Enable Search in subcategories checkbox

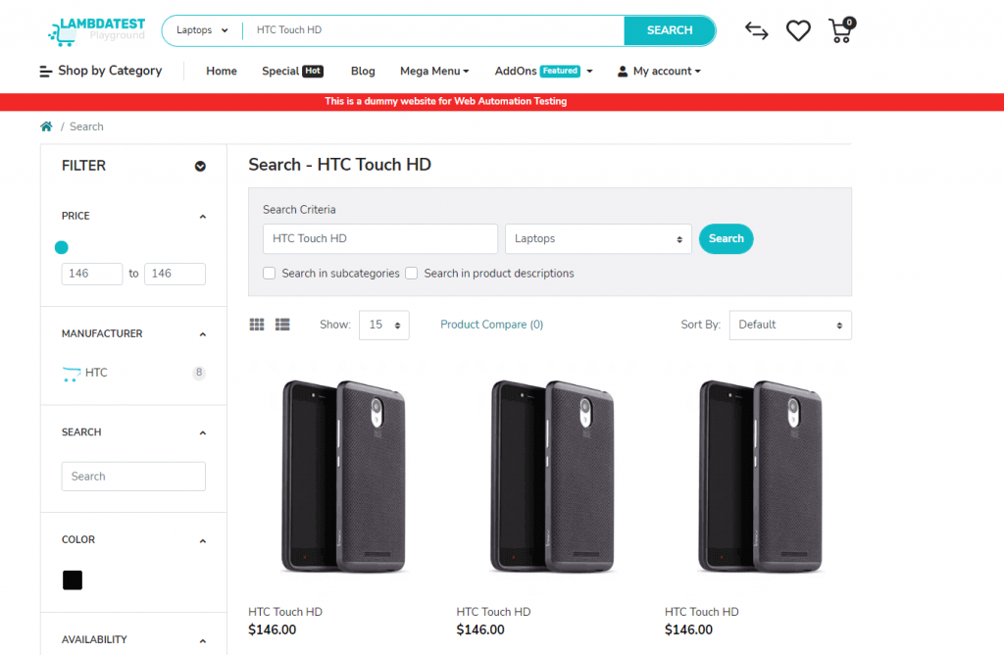coord(270,274)
